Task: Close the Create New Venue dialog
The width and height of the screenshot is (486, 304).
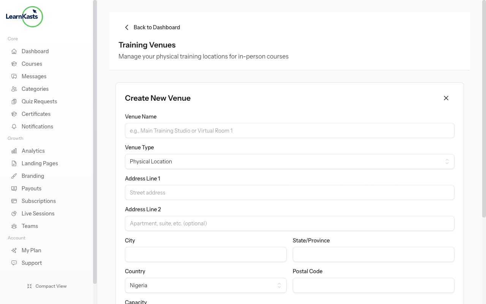Action: coord(446,98)
